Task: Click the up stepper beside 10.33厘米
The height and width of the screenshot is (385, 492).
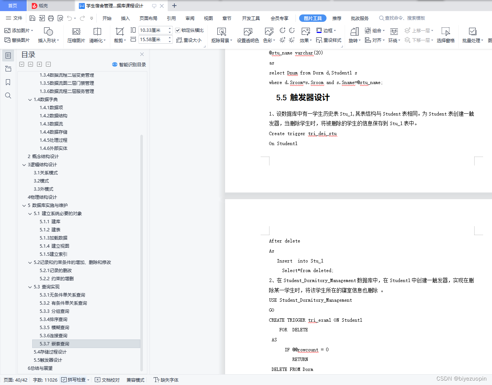Action: pos(170,28)
